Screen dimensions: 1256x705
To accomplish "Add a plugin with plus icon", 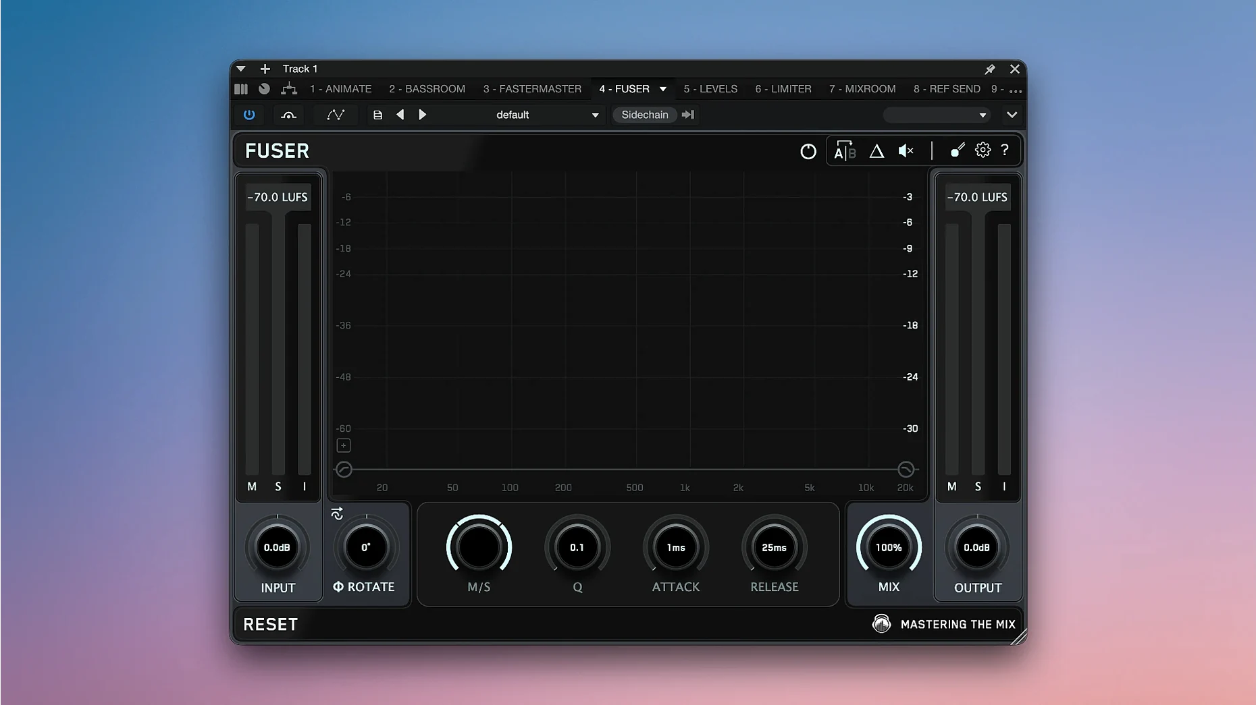I will click(x=265, y=69).
